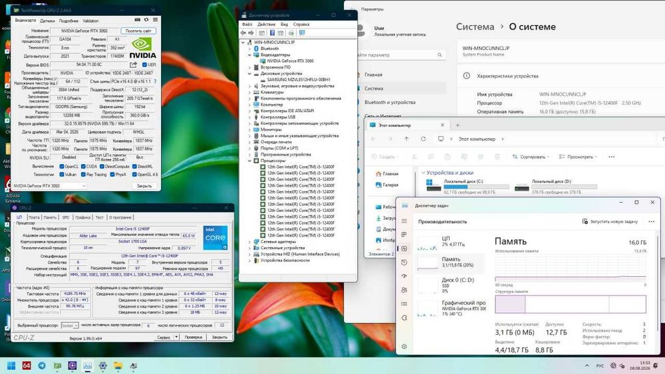Switch to Графика tab in CPU-Z
This screenshot has height=374, width=665.
point(82,217)
